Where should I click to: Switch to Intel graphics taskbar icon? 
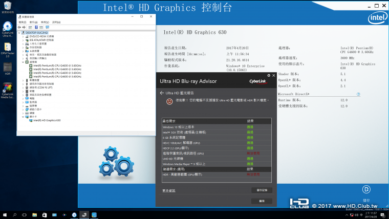(x=94, y=215)
